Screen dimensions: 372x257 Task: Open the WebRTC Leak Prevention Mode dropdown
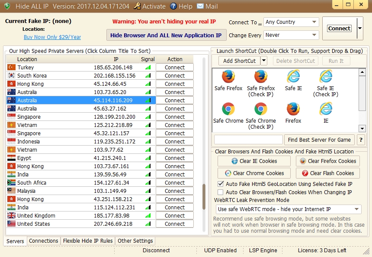pos(289,209)
